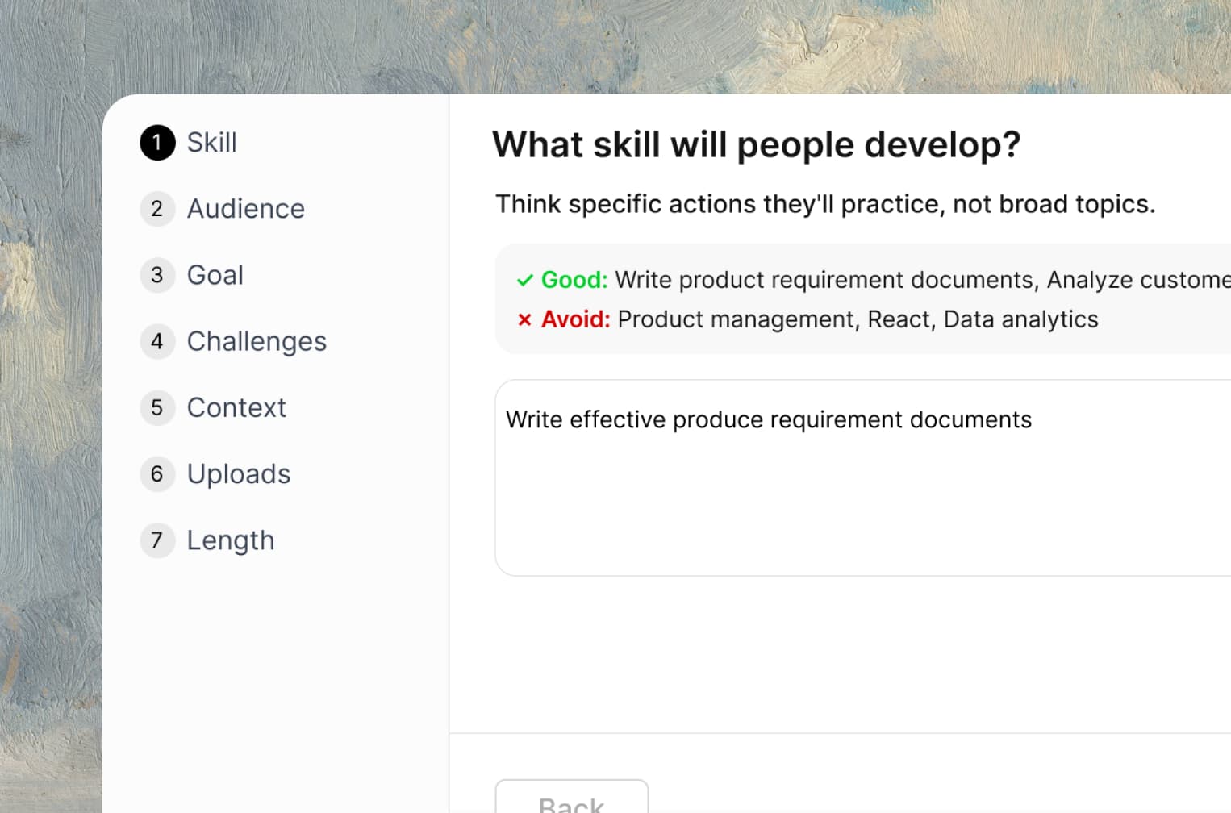
Task: Click the step 2 Audience circle icon
Action: click(x=157, y=209)
